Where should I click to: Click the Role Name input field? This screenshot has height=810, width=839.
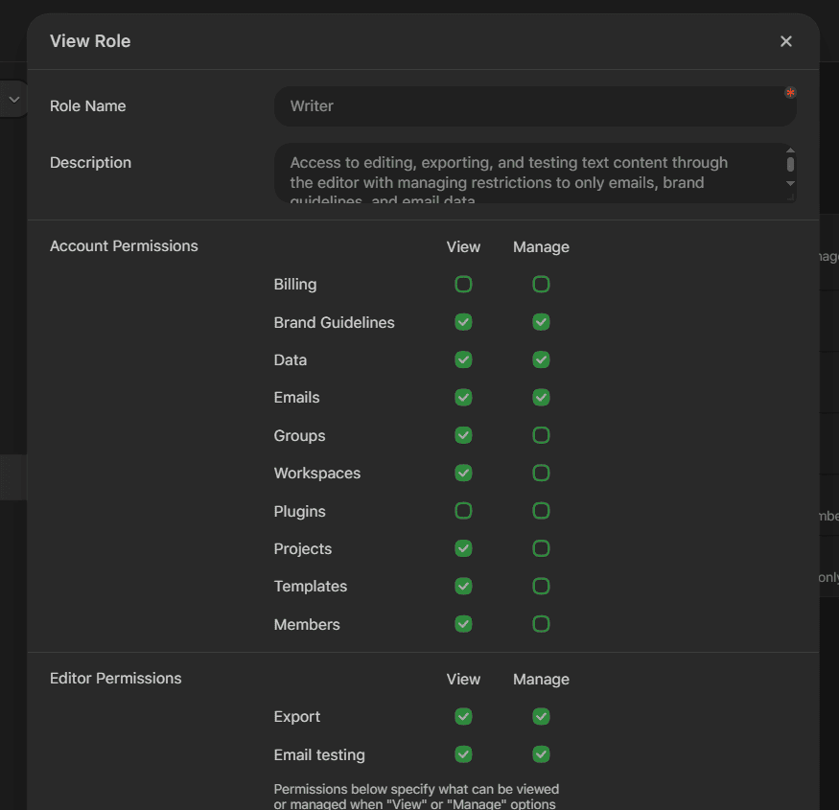535,105
